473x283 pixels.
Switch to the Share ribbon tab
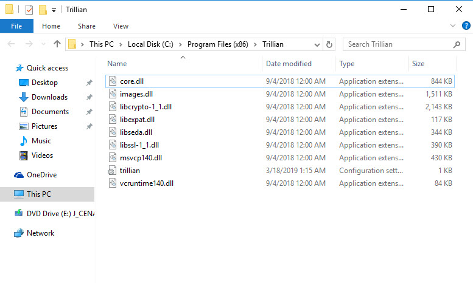click(x=86, y=26)
